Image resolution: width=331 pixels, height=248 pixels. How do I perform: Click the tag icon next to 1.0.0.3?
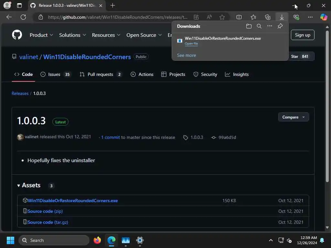pos(185,138)
